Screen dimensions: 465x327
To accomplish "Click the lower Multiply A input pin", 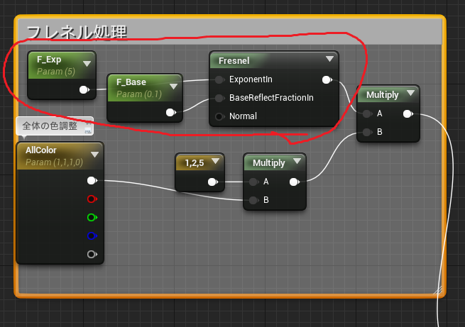I will click(x=254, y=182).
